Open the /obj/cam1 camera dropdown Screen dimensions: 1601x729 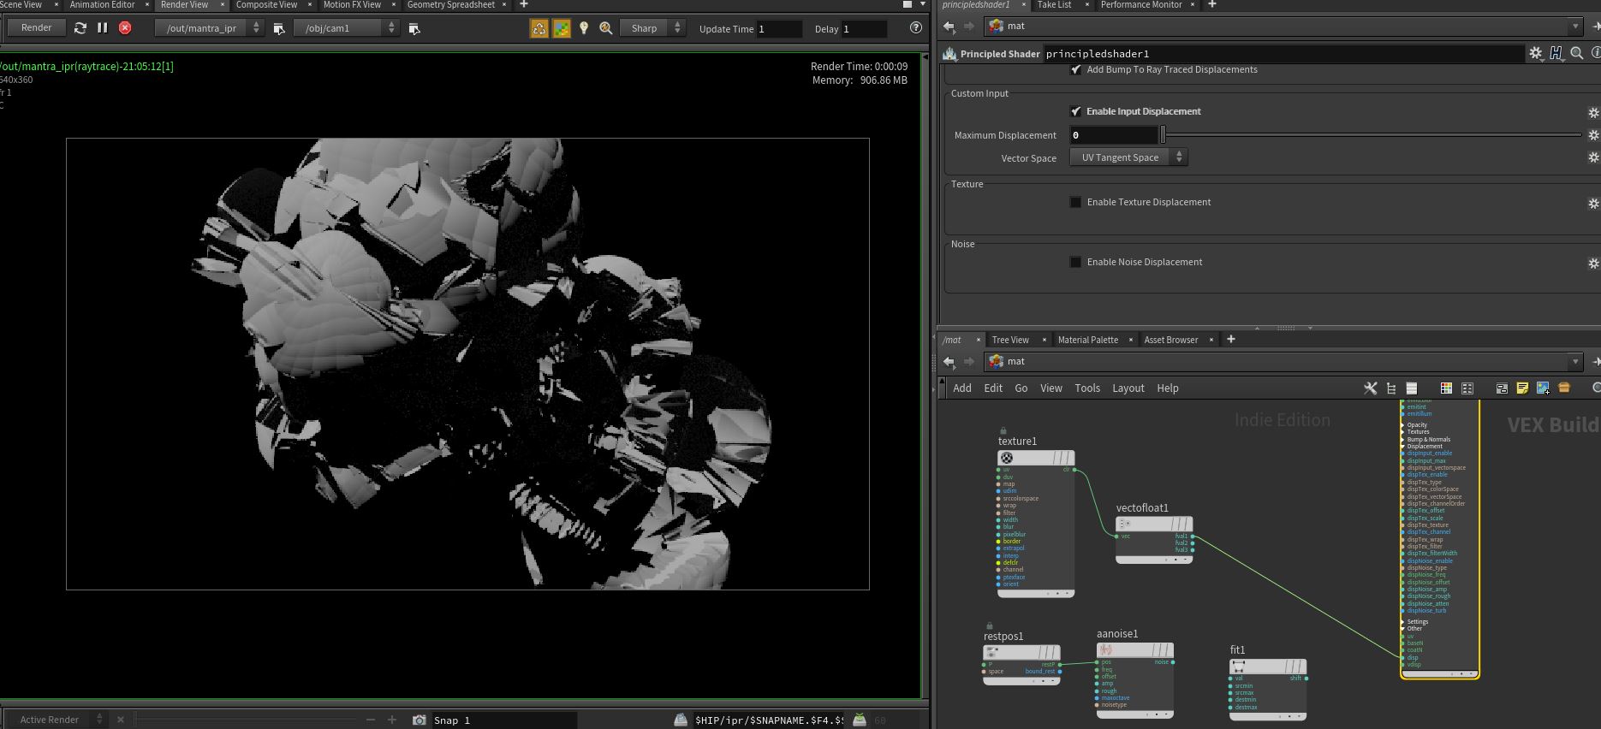[x=346, y=28]
